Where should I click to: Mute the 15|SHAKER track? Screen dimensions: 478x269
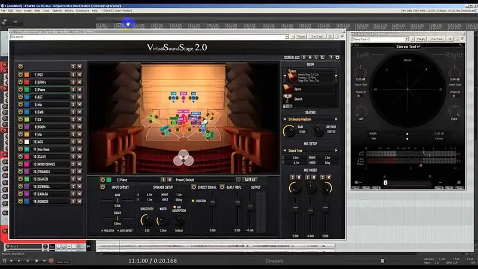click(x=79, y=179)
